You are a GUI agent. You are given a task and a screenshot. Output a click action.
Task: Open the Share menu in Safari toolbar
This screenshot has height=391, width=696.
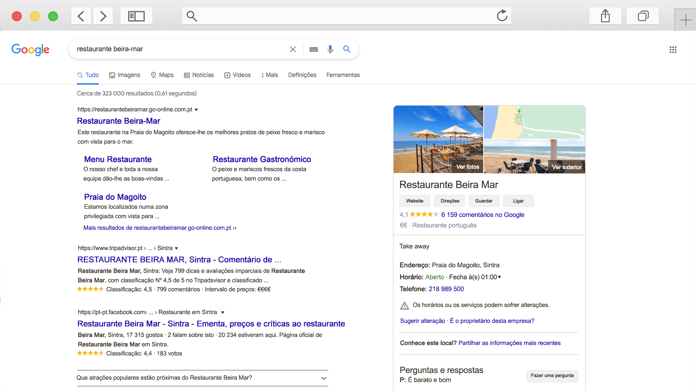605,16
